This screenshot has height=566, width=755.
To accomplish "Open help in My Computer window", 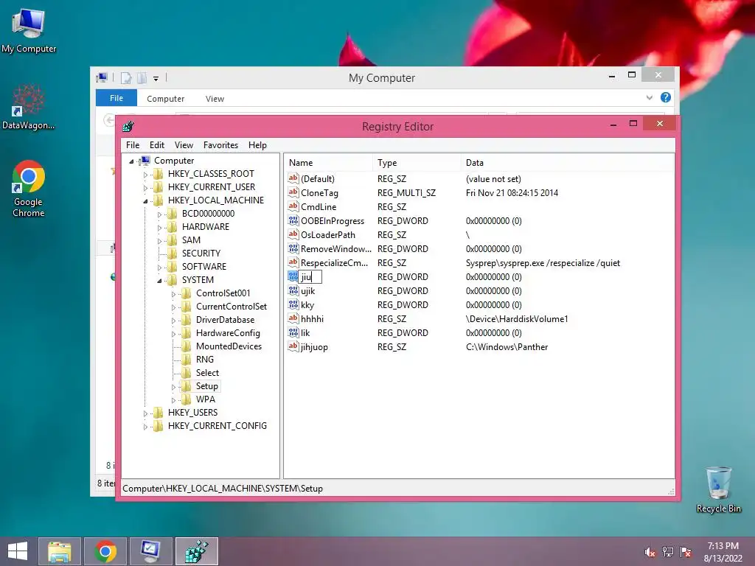I will pyautogui.click(x=666, y=98).
